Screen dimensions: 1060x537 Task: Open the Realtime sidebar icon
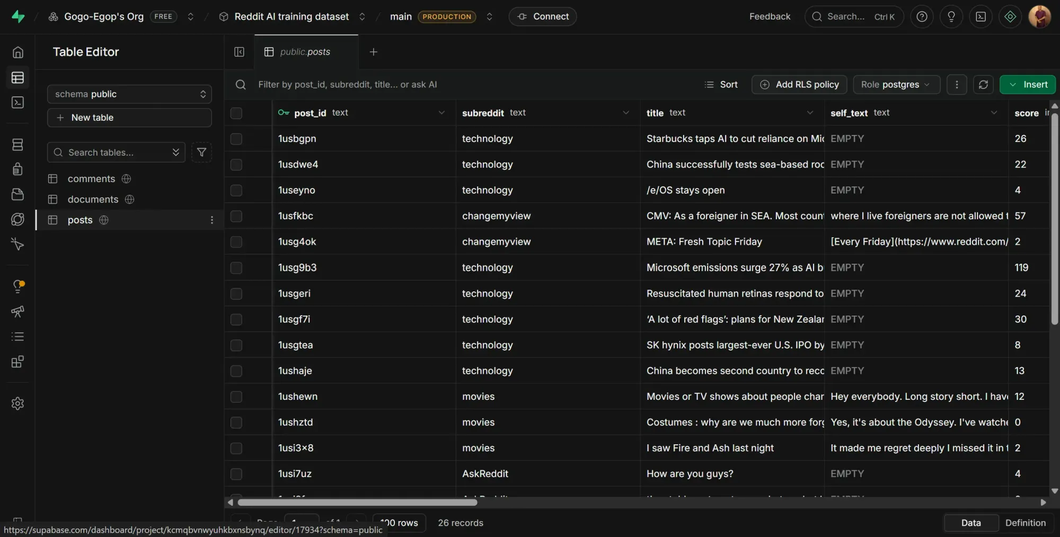[17, 244]
